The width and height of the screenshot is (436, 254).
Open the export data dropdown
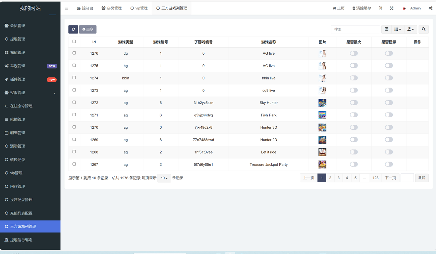point(410,29)
